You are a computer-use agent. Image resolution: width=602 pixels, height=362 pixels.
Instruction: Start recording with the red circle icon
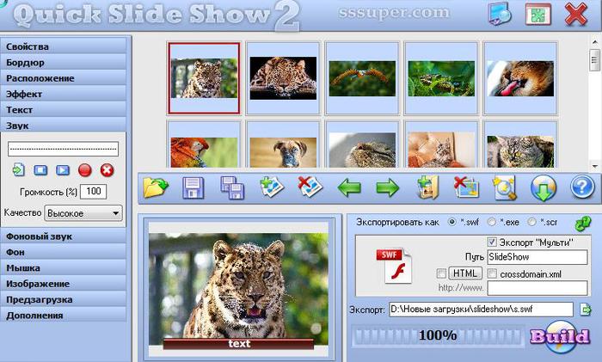point(85,170)
